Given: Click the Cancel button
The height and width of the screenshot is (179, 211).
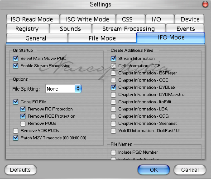Looking at the screenshot, I should pos(190,170).
